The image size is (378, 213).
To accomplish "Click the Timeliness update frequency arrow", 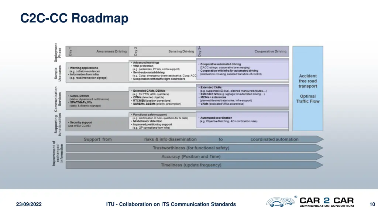I will click(191, 165).
